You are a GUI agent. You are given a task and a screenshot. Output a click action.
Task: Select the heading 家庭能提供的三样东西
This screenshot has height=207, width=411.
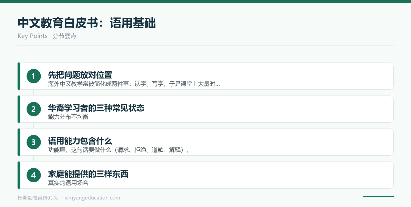[x=88, y=174]
